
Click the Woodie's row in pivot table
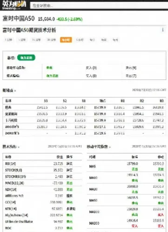(84, 126)
